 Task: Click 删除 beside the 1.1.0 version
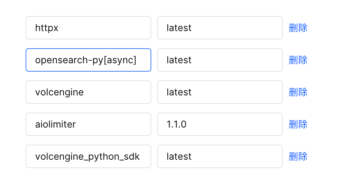(298, 124)
